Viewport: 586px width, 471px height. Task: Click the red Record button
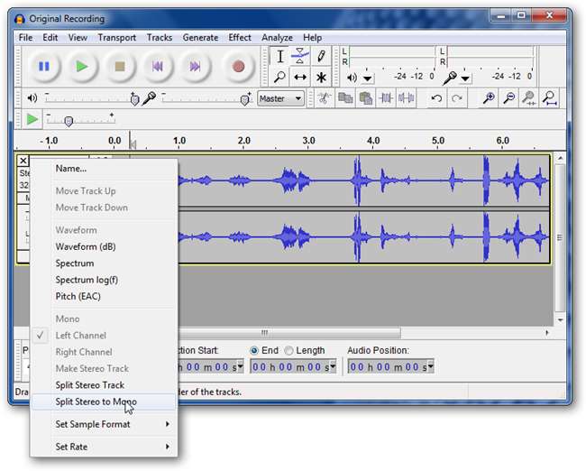tap(238, 66)
